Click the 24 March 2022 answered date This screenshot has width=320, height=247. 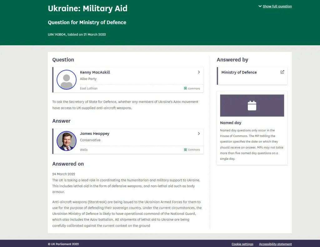click(x=64, y=174)
